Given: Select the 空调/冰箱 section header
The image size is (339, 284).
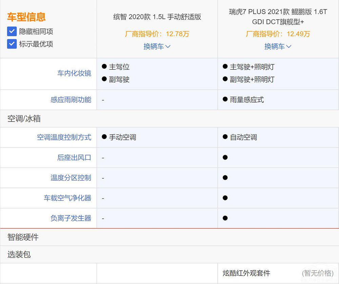Looking at the screenshot, I should (24, 119).
